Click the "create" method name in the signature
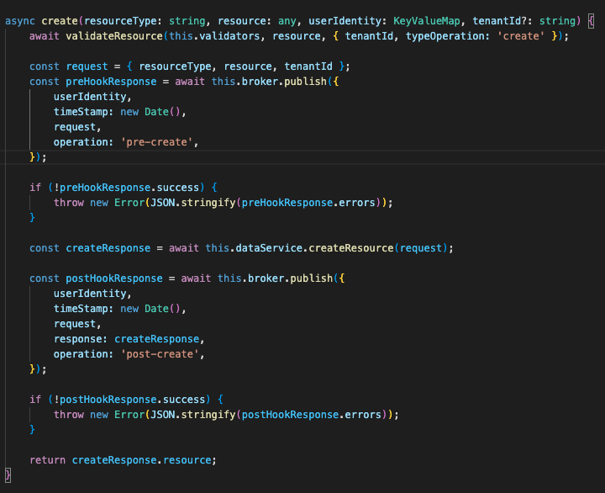Screen dimensions: 605x493 60,21
